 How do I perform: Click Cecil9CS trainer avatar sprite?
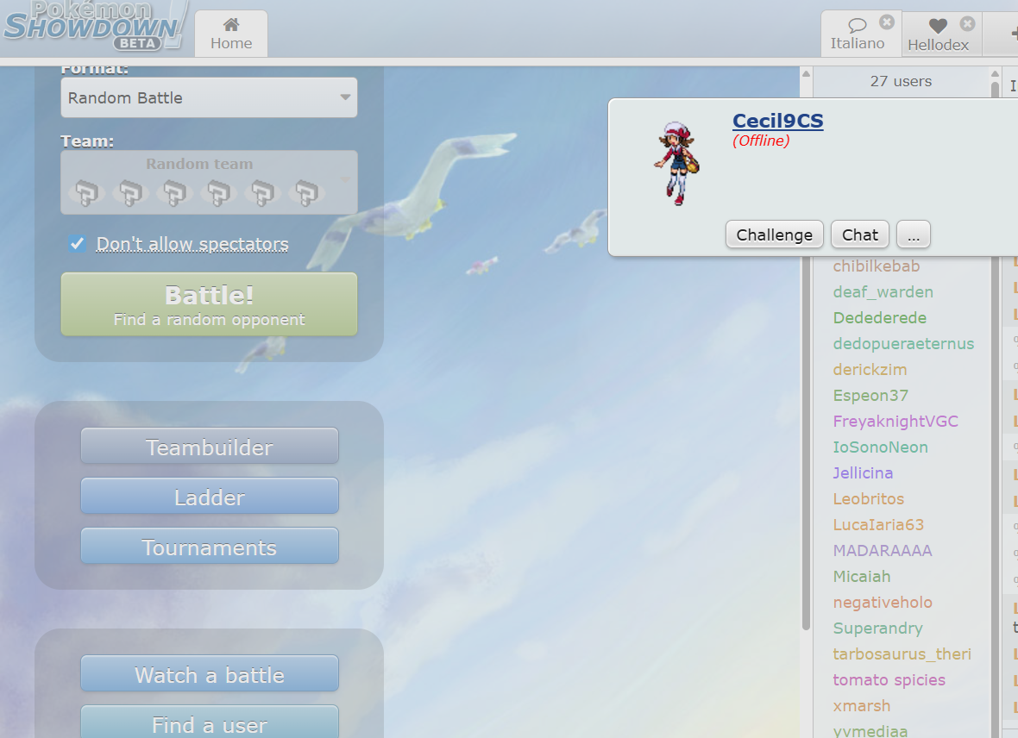click(676, 163)
